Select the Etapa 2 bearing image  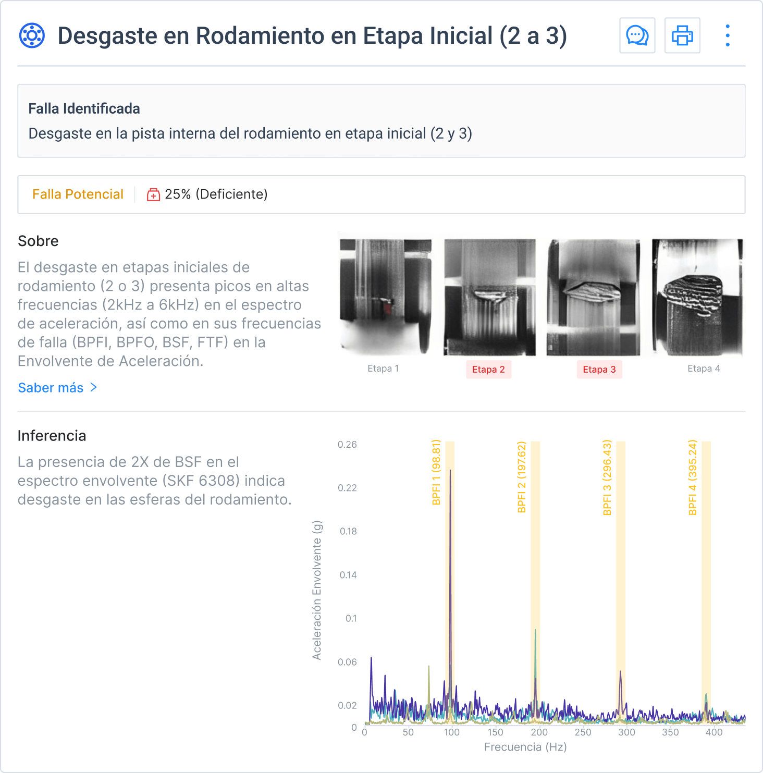click(489, 297)
